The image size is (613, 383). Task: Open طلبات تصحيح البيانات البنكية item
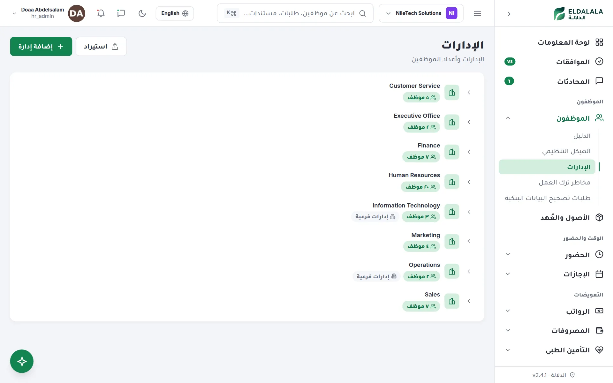tap(547, 198)
